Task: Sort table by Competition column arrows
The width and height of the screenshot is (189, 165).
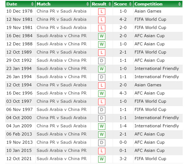Action: pyautogui.click(x=179, y=4)
